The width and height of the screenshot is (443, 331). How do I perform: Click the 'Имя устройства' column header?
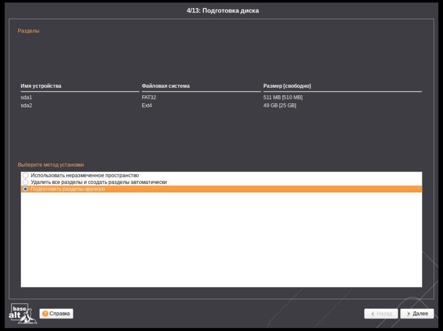(x=41, y=86)
